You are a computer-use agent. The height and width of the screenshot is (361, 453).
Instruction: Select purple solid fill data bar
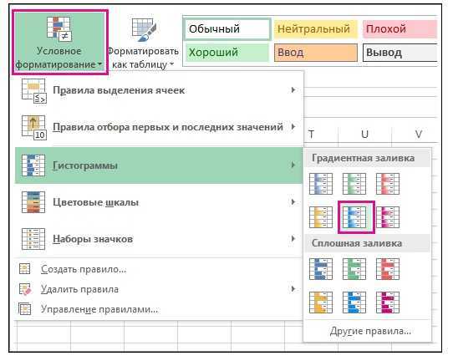coord(388,303)
